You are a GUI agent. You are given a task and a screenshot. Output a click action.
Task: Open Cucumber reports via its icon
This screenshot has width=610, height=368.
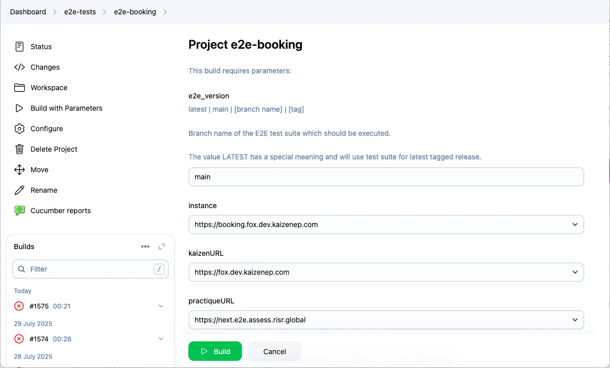19,211
